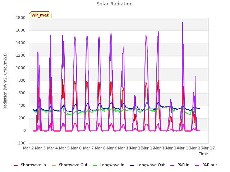Click the Solar Radiation chart title

point(115,4)
